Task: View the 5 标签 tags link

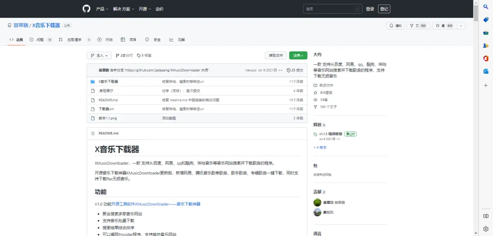Action: (x=144, y=56)
